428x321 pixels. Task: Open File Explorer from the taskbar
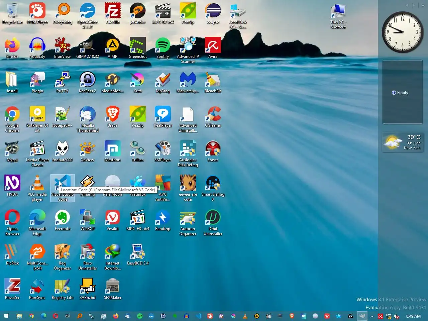[x=19, y=316]
